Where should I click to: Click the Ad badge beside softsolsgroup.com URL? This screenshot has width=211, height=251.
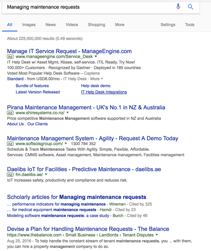click(10, 144)
